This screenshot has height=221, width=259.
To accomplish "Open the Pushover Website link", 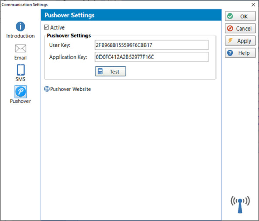I will 67,89.
